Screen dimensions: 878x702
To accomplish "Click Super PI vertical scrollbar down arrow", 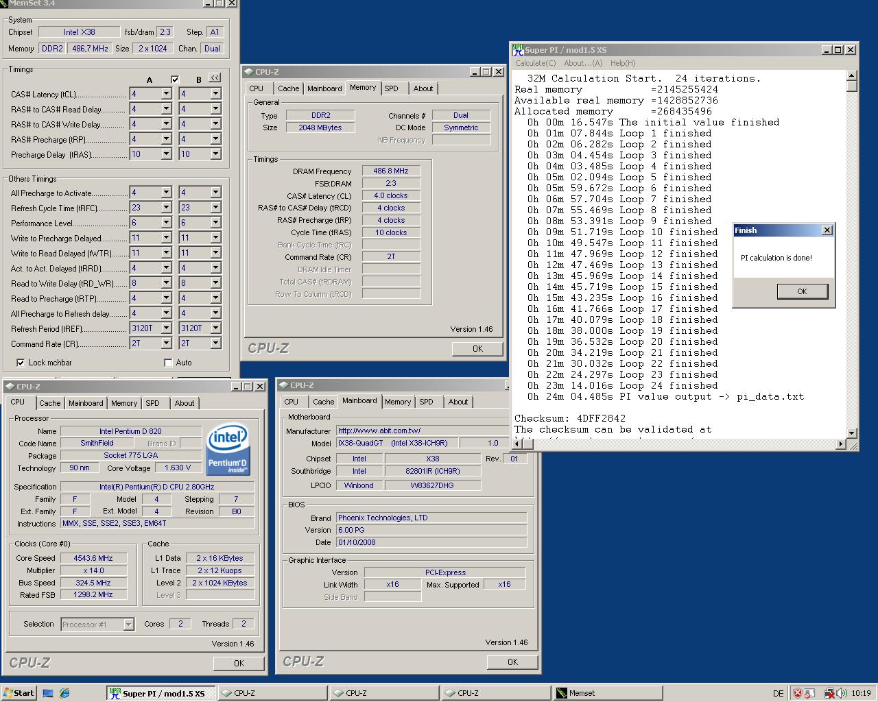I will tap(851, 433).
